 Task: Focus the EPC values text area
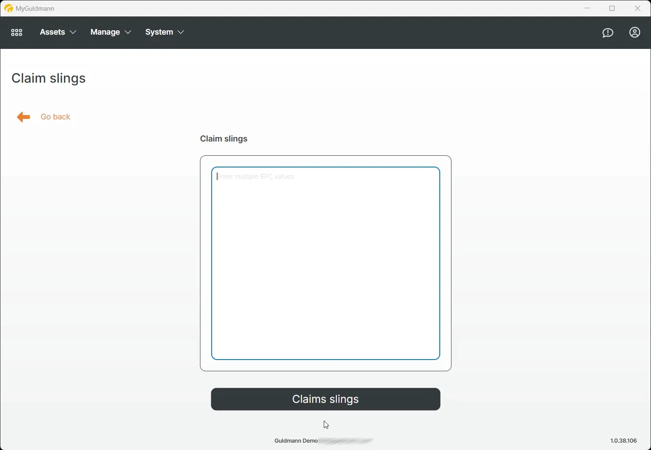click(325, 263)
